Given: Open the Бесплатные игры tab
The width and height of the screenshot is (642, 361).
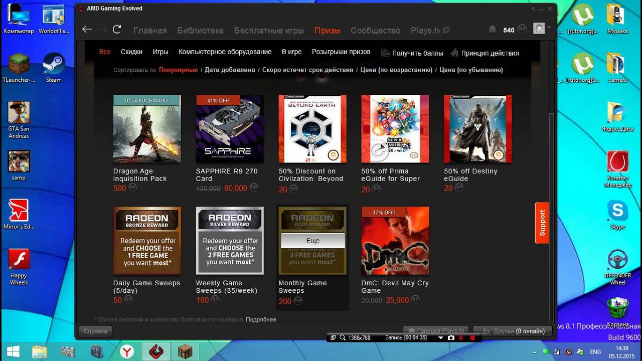Looking at the screenshot, I should pos(269,31).
